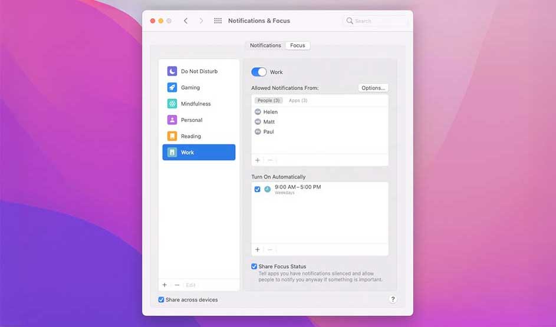Select Reading focus in sidebar
Image resolution: width=556 pixels, height=327 pixels.
[x=199, y=136]
